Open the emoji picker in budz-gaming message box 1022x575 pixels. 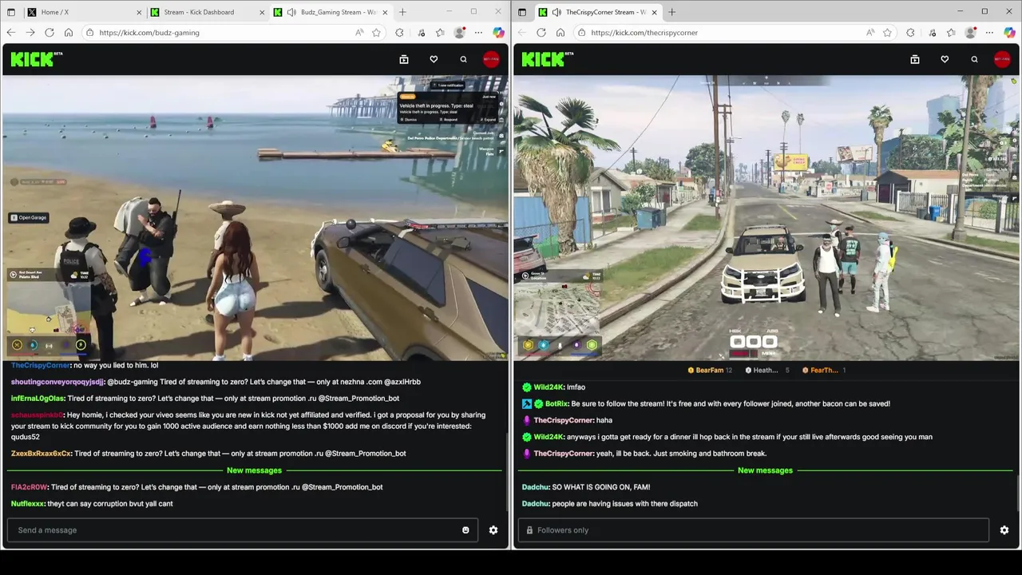point(465,530)
